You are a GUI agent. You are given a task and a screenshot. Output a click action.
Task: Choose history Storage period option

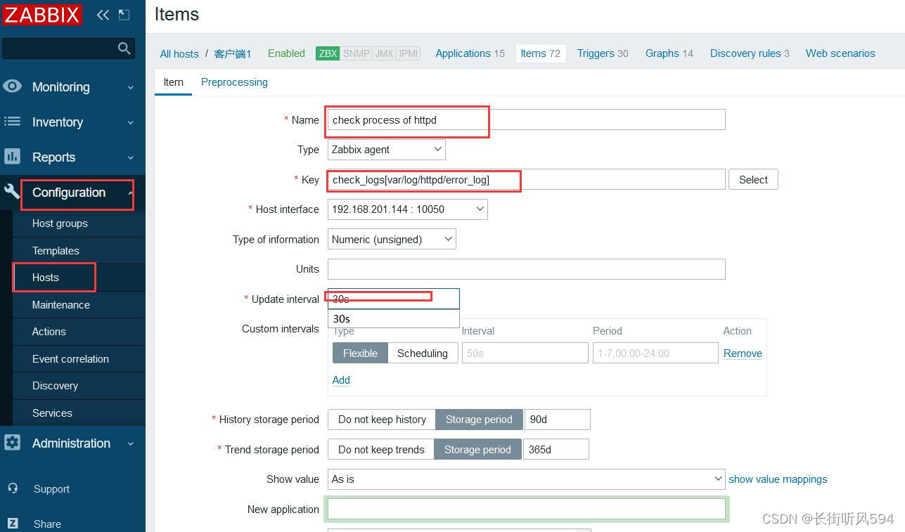point(479,419)
